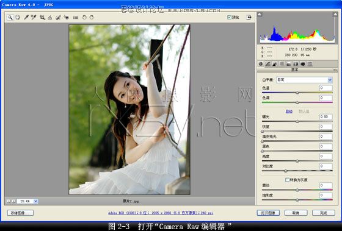342x231 pixels.
Task: Open the Detail panel tab
Action: tap(275, 64)
